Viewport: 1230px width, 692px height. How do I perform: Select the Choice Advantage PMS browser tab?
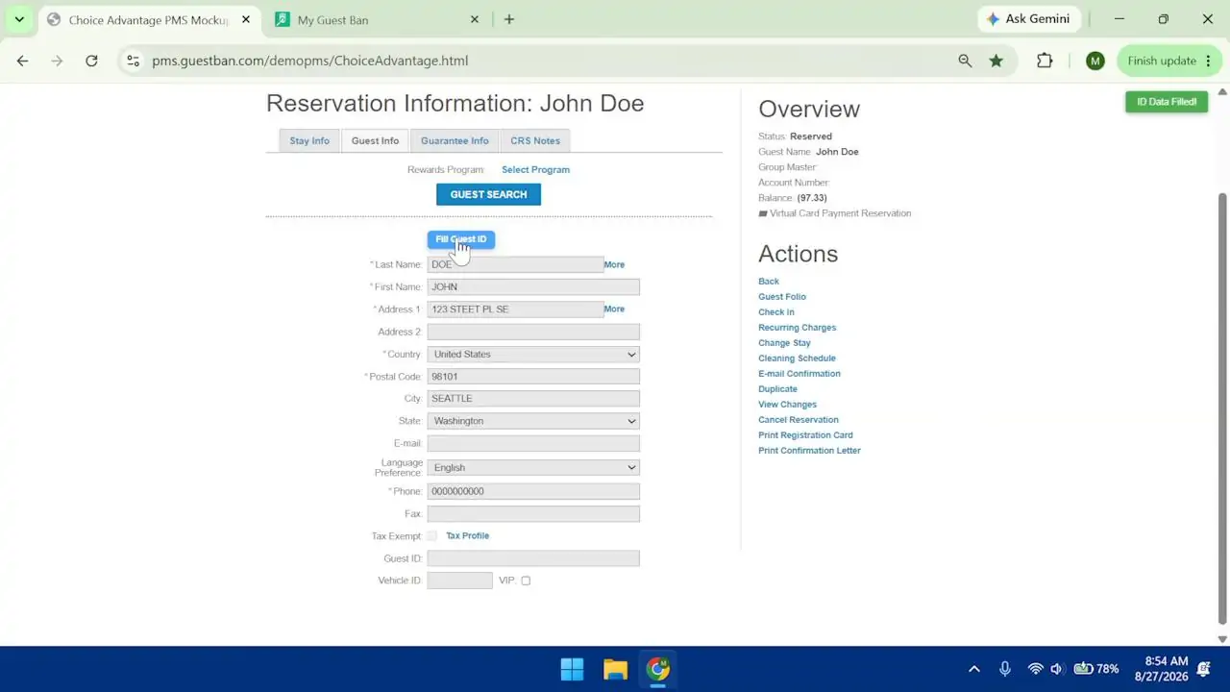click(149, 19)
